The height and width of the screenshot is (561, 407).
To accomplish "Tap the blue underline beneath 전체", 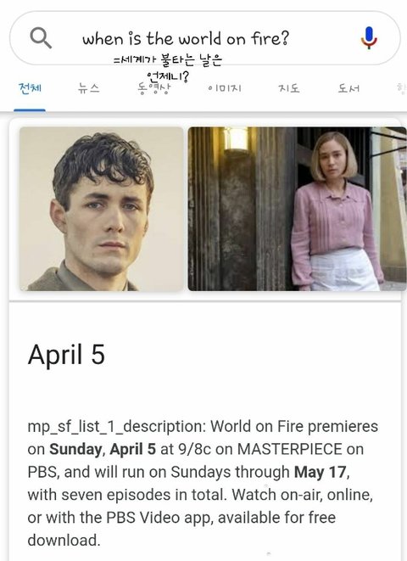I will 30,110.
